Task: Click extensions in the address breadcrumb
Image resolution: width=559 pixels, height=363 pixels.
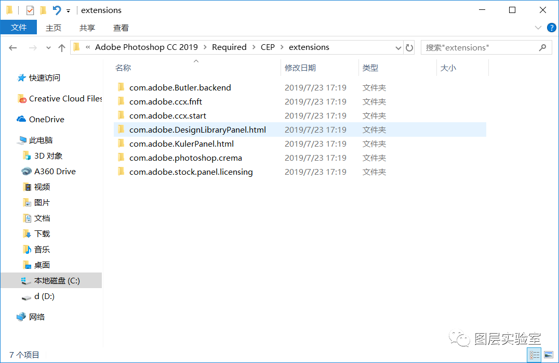Action: pyautogui.click(x=309, y=47)
